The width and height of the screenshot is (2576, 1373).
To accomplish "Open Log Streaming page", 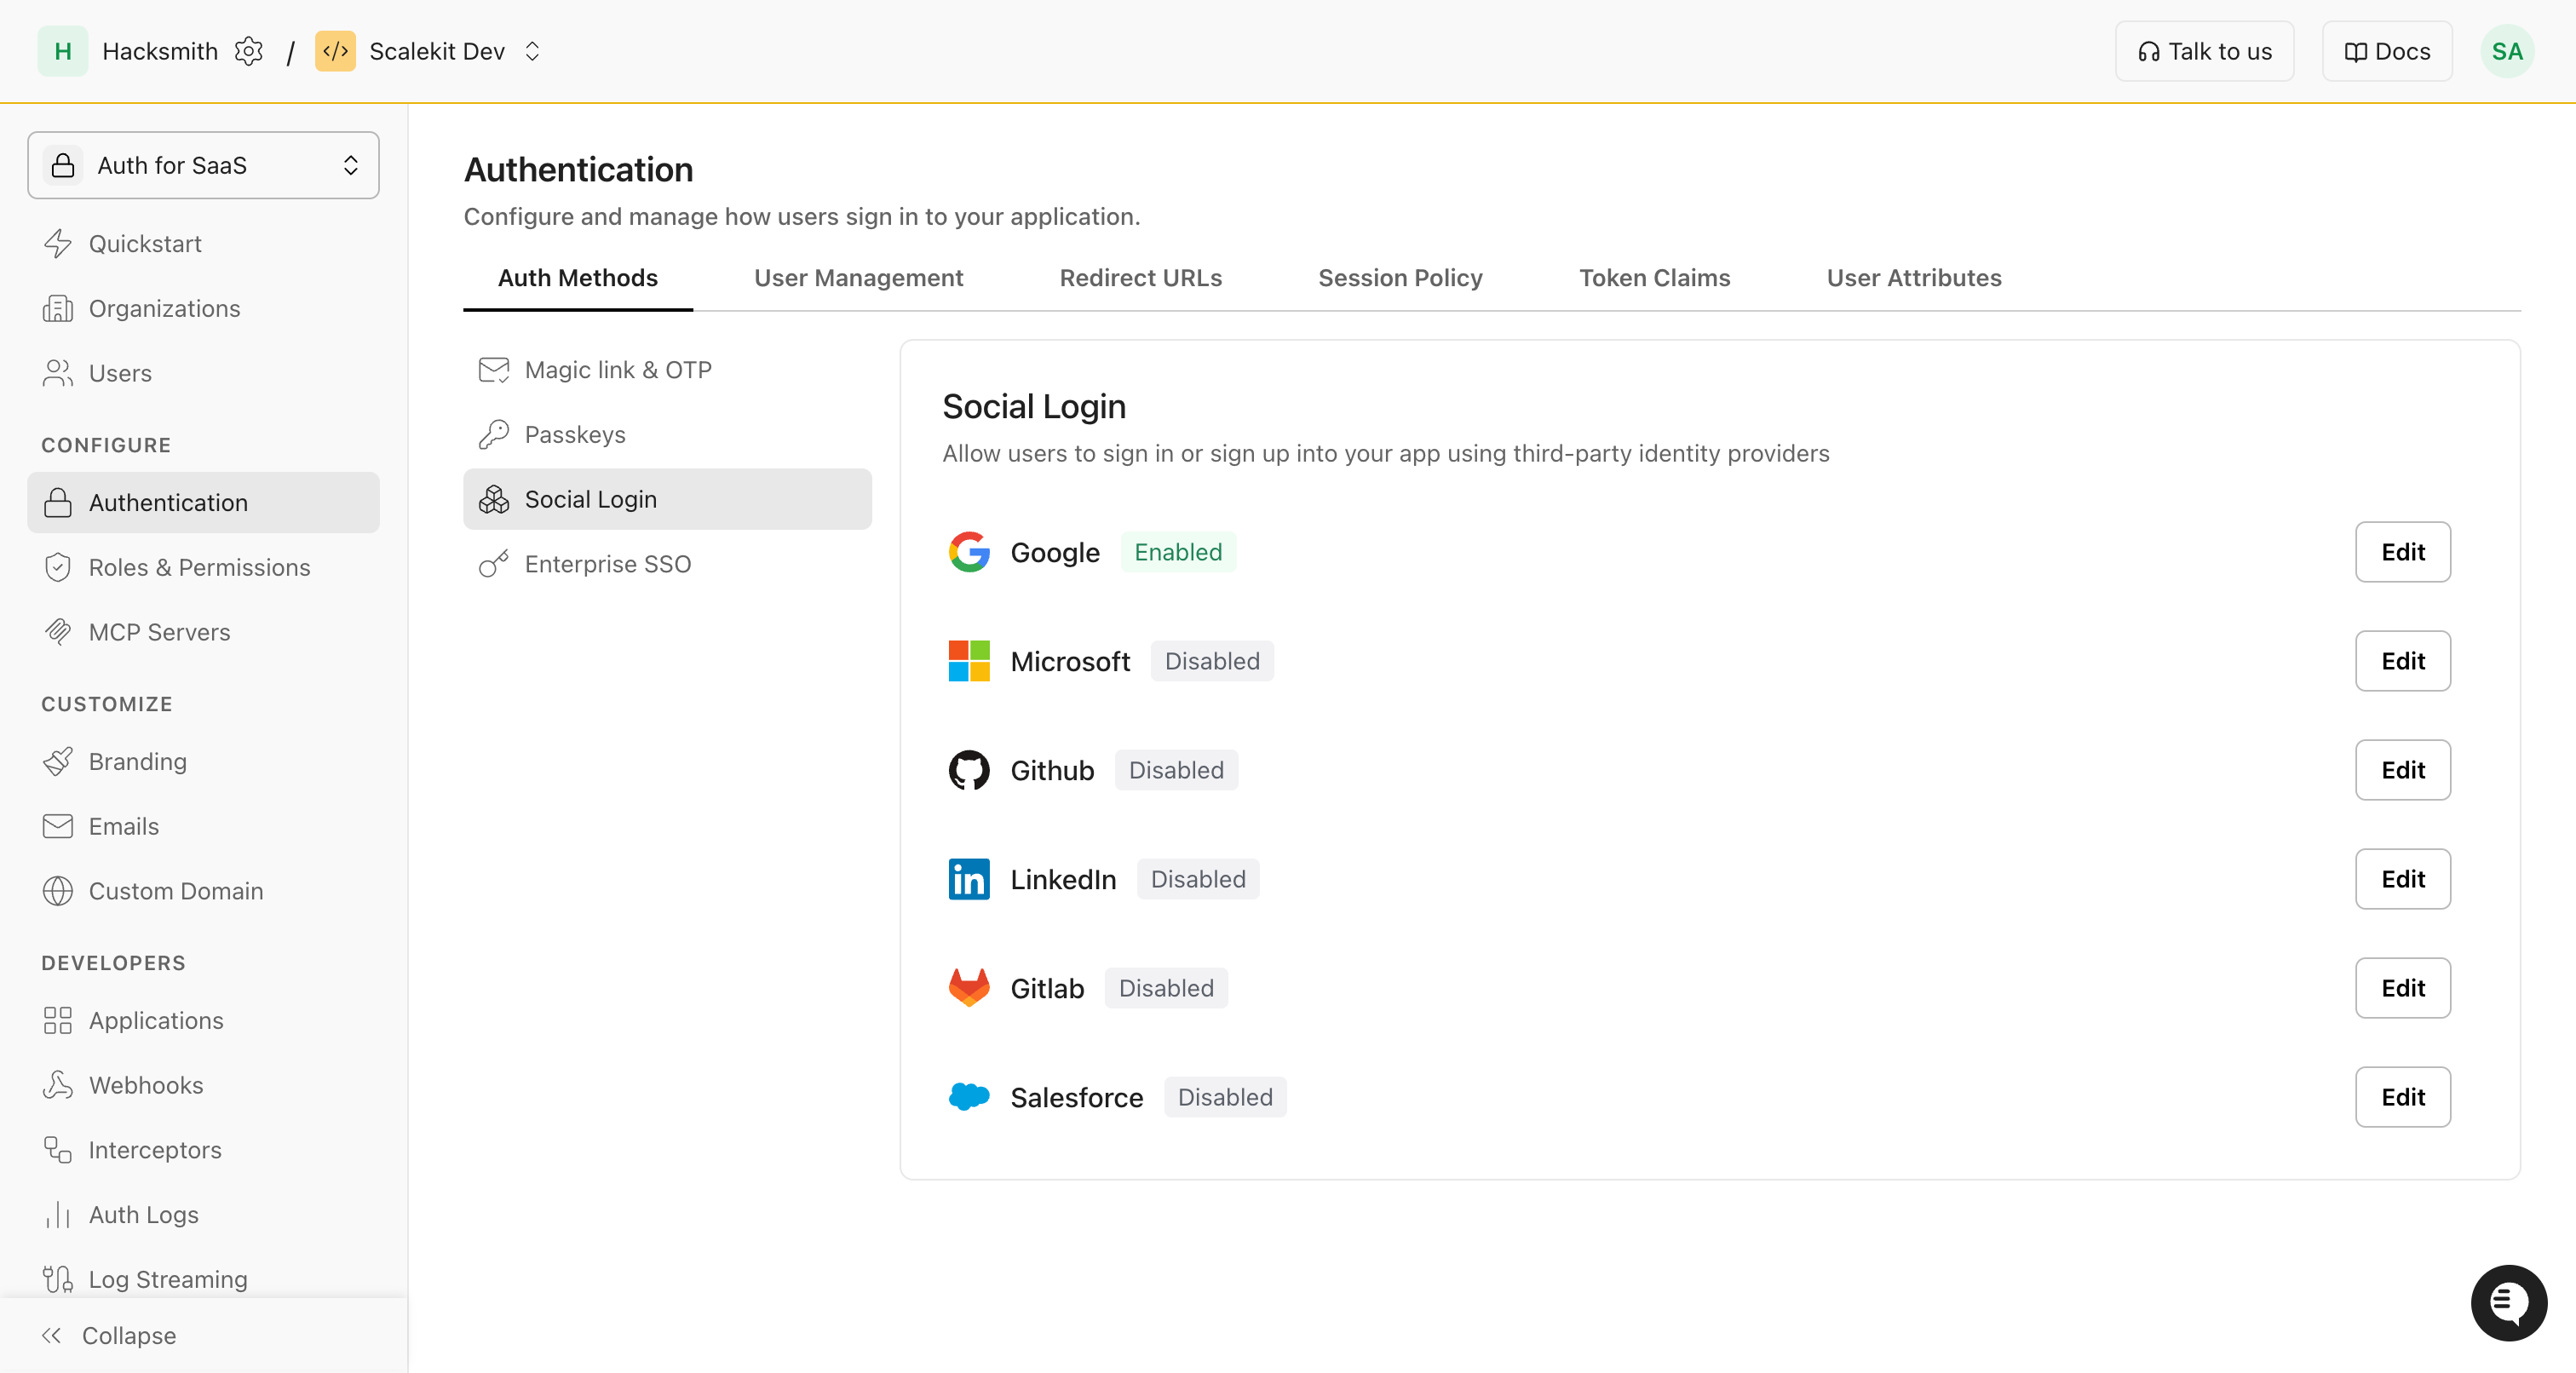I will 203,1279.
